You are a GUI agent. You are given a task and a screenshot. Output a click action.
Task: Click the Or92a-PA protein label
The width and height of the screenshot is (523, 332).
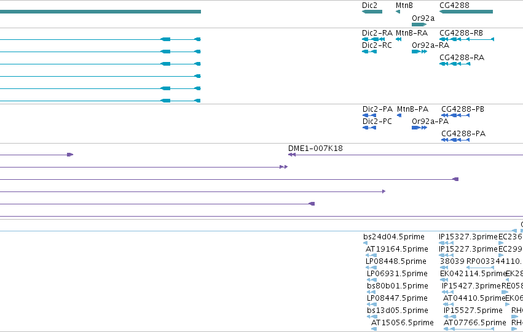point(430,122)
